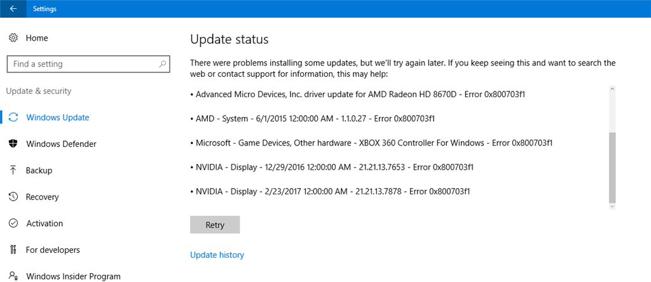
Task: Click the scroll down arrow of the error list
Action: [x=612, y=206]
